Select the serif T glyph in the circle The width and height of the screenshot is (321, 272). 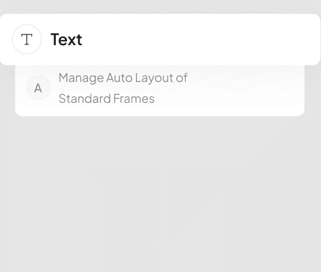click(27, 39)
